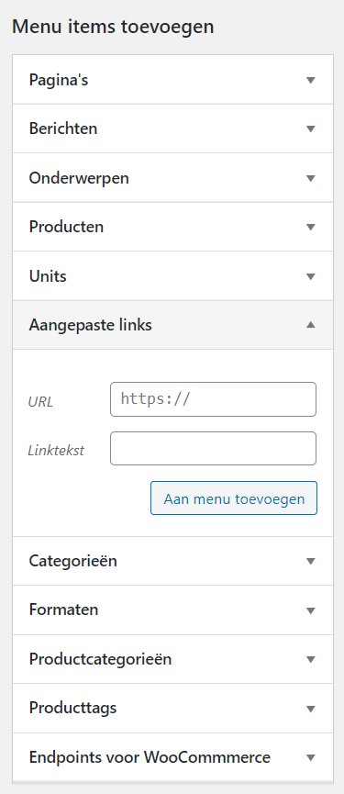Open the Units panel title

coord(48,276)
